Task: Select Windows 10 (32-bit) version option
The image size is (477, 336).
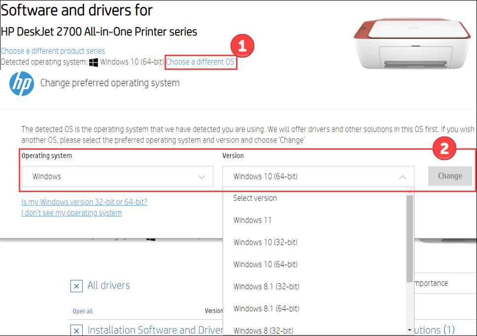Action: click(x=265, y=242)
